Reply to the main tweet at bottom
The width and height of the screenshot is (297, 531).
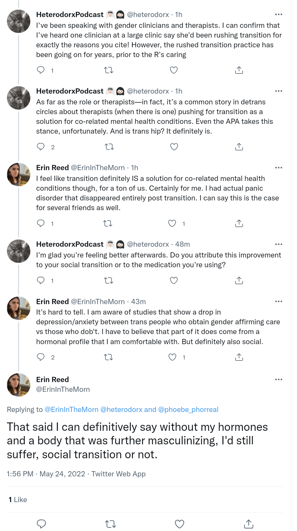pos(41,524)
